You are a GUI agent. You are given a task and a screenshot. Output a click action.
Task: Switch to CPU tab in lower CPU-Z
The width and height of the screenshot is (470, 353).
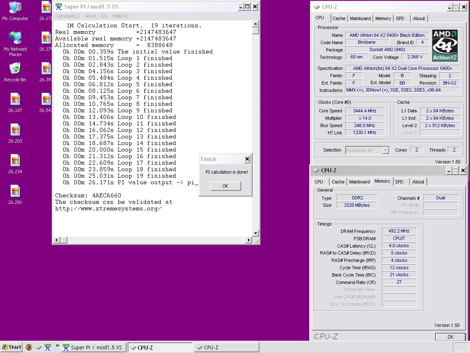click(x=319, y=181)
